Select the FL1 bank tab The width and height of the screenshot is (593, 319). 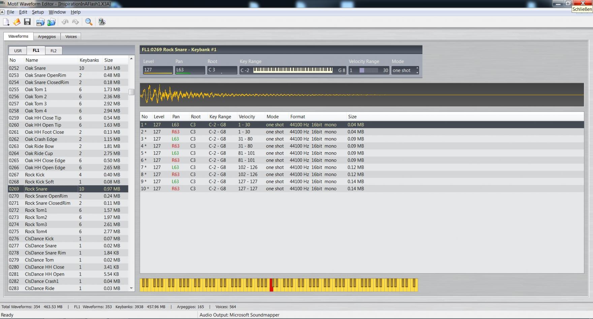(x=36, y=50)
